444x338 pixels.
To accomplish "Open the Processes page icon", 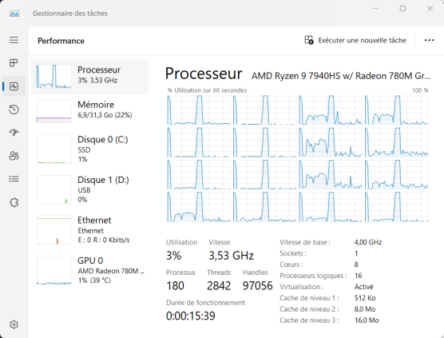I will coord(14,63).
